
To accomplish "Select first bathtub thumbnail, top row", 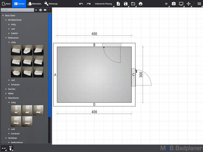I will tap(16, 50).
